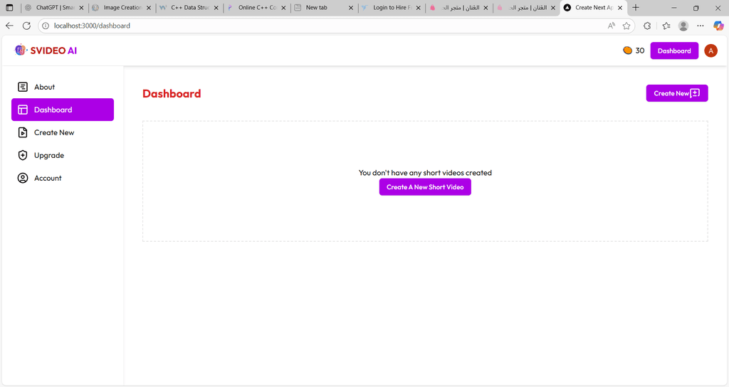Reload the page with refresh icon
This screenshot has height=387, width=729.
coord(26,26)
